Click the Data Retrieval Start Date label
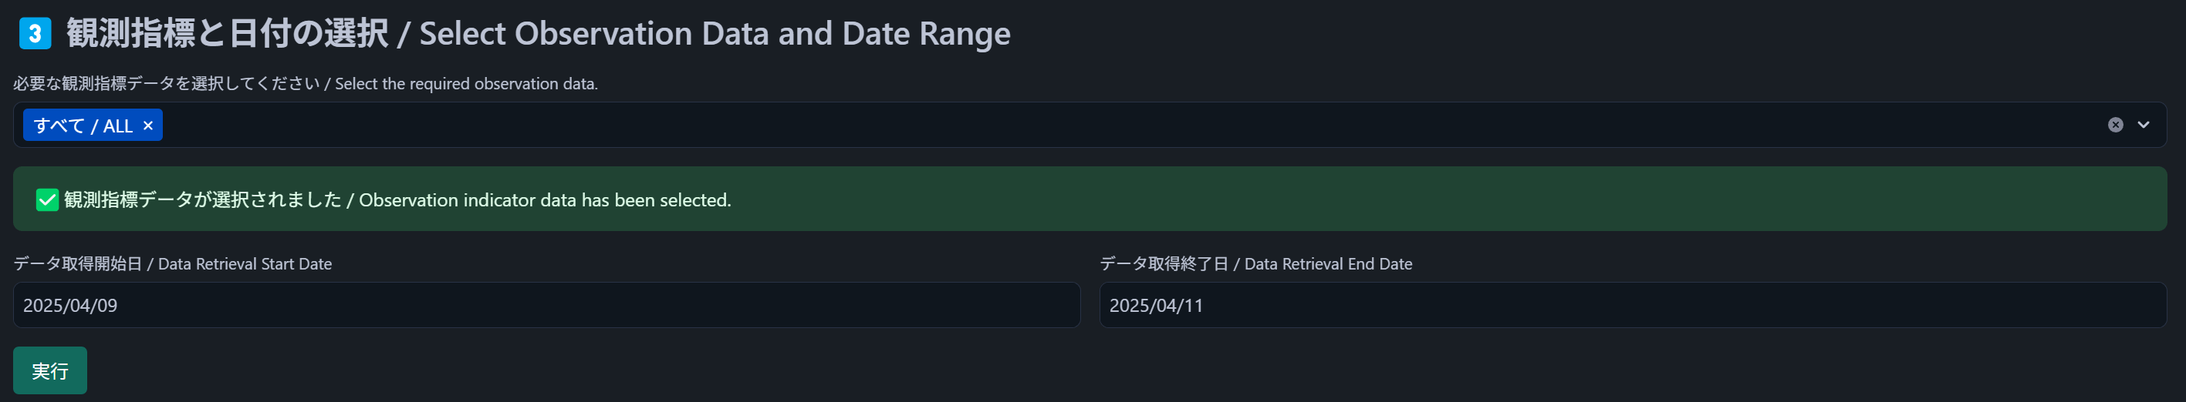 click(x=245, y=264)
